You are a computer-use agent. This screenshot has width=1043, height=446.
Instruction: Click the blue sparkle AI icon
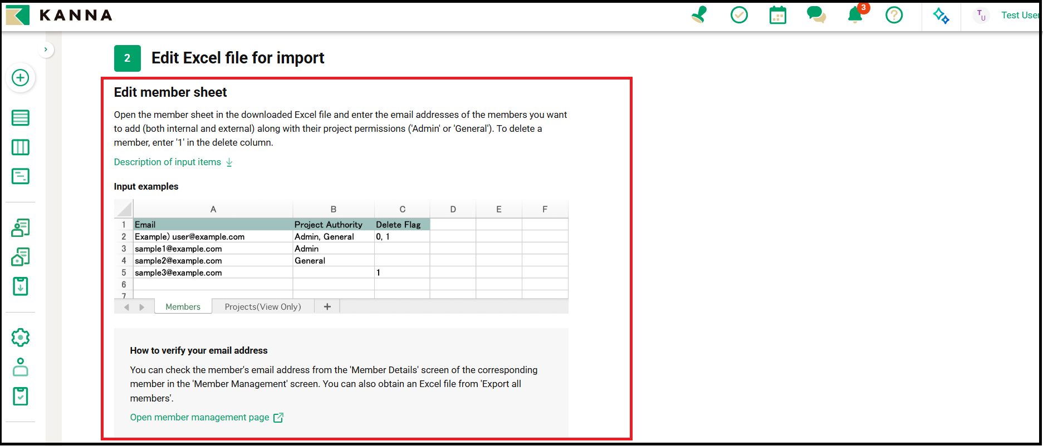[x=941, y=16]
